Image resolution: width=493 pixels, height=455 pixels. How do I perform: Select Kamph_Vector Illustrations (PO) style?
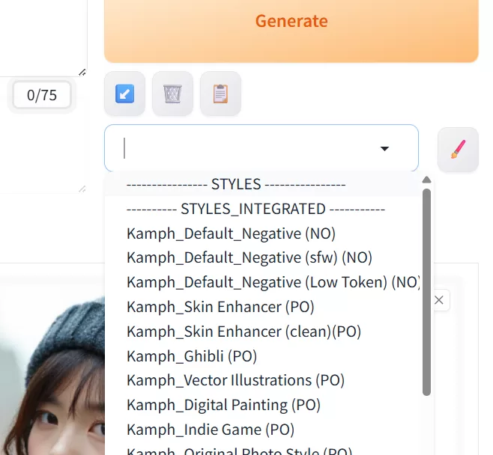(x=264, y=380)
